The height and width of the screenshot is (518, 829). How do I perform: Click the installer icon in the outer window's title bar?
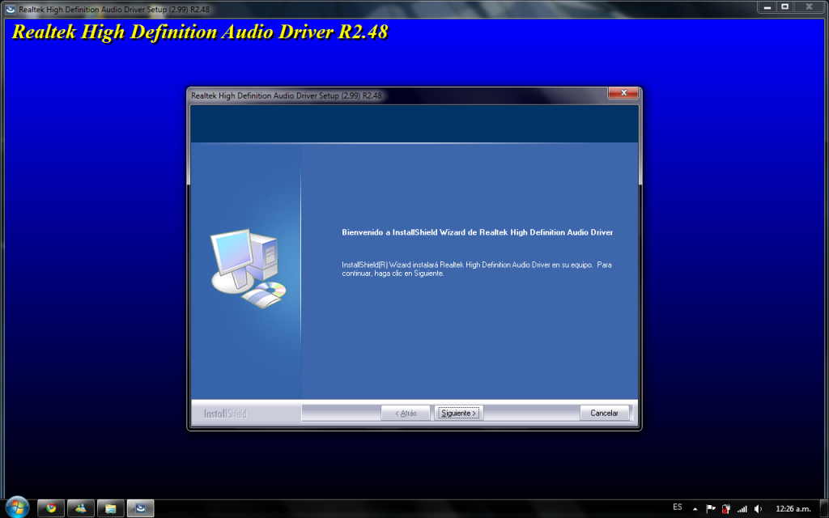point(10,9)
